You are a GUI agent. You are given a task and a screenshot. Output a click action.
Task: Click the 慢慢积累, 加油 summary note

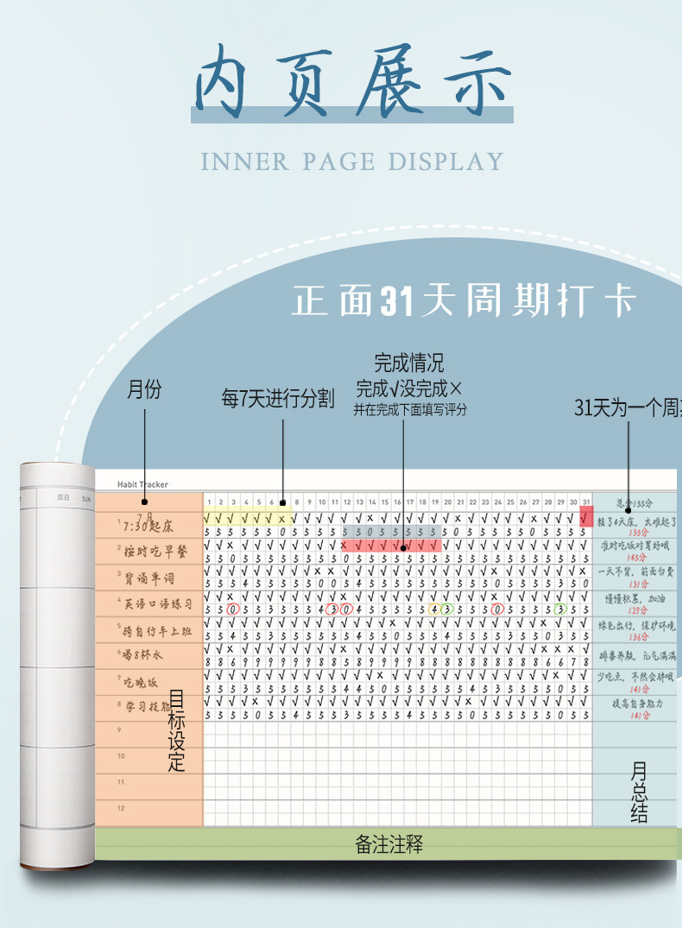635,599
